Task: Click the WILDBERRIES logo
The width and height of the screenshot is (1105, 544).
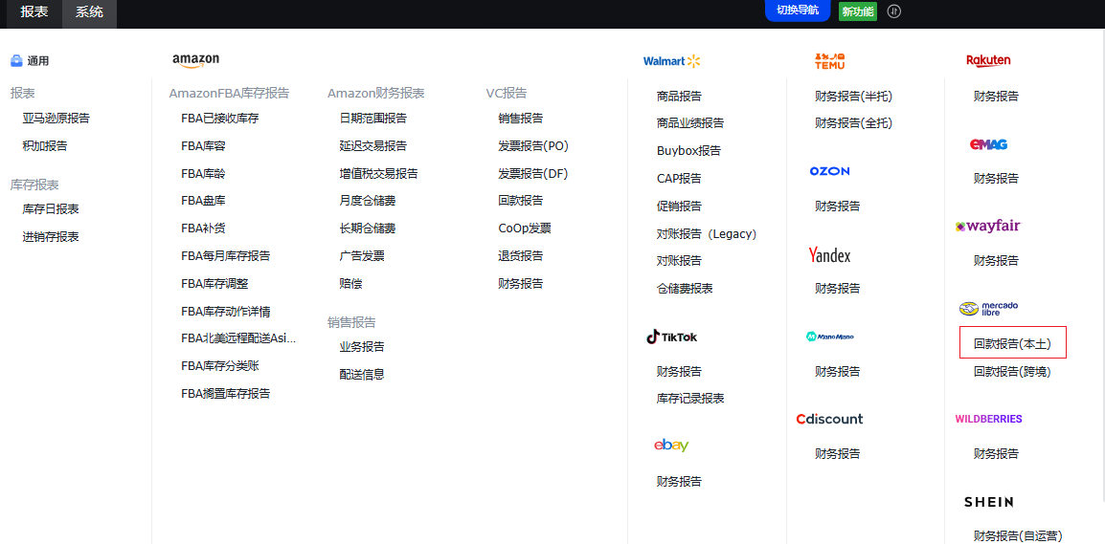Action: [x=988, y=419]
